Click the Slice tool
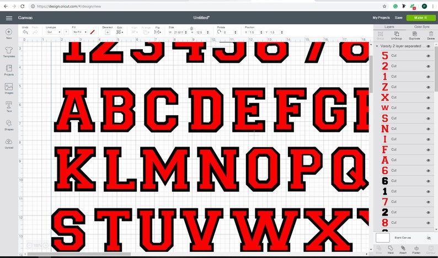Image resolution: width=438 pixels, height=258 pixels. tap(379, 250)
